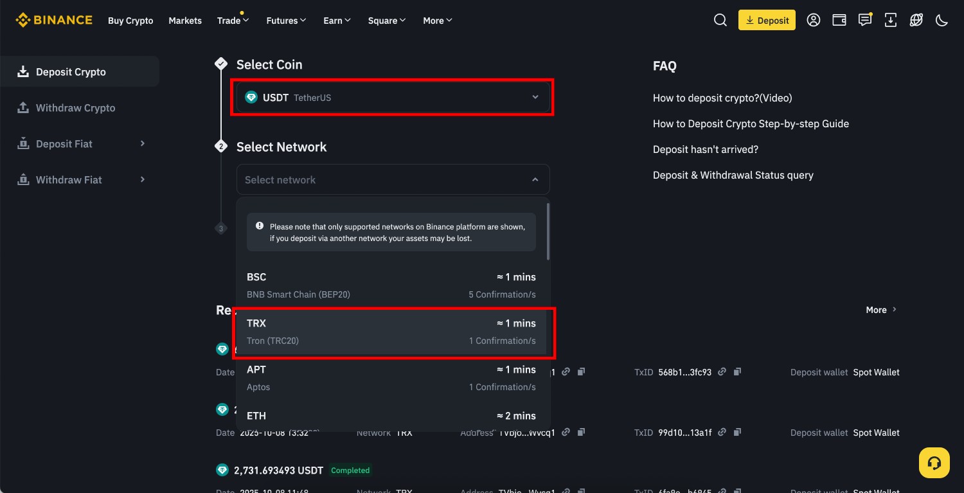Open link icon beside address TVbjo...Wvcq1

click(566, 432)
